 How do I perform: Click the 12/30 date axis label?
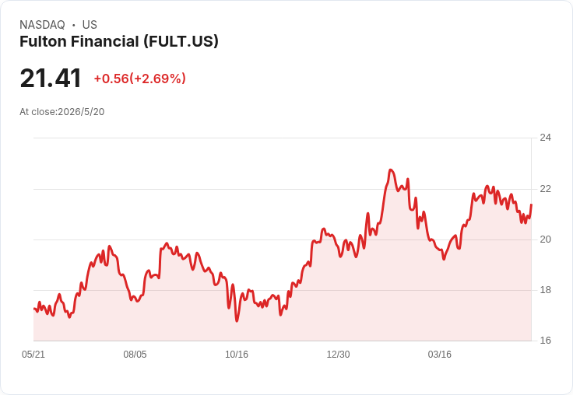coord(338,355)
